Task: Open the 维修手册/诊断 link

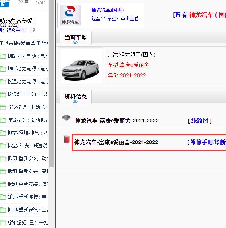Action: click(208, 142)
